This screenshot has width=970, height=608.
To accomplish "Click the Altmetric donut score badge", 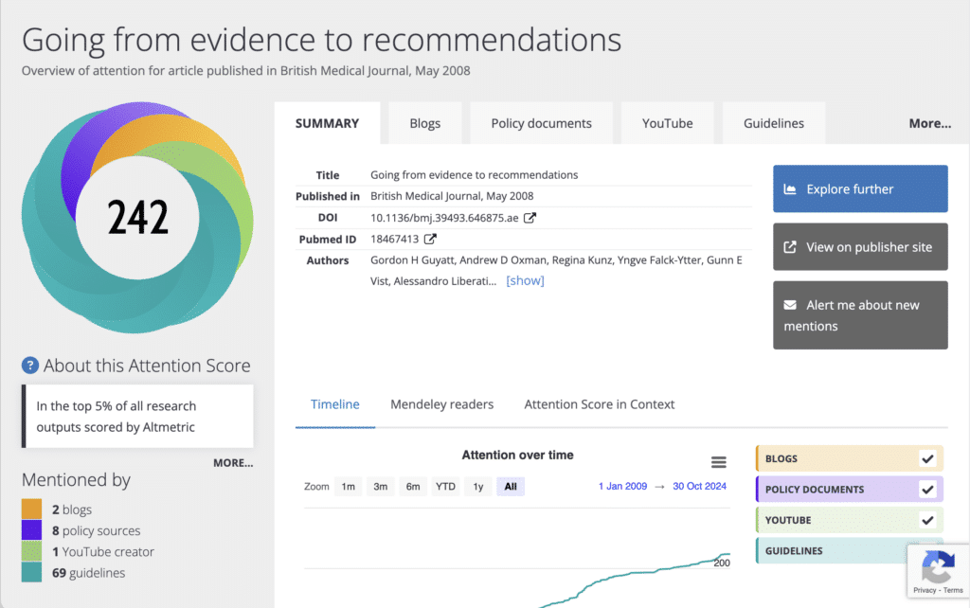I will click(x=137, y=218).
